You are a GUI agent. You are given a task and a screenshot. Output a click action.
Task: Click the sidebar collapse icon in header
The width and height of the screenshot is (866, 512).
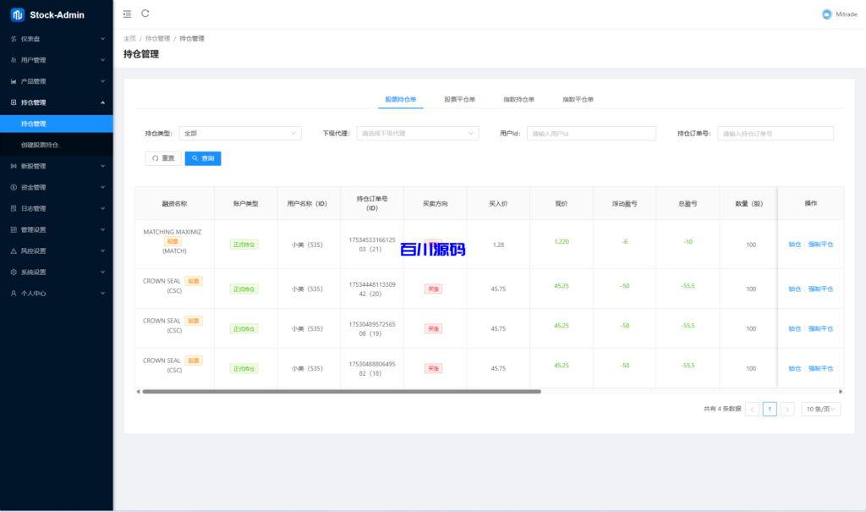(x=127, y=14)
